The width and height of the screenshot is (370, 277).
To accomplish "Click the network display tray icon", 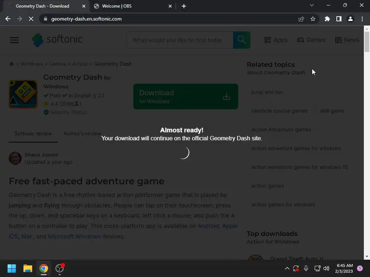I will (317, 268).
